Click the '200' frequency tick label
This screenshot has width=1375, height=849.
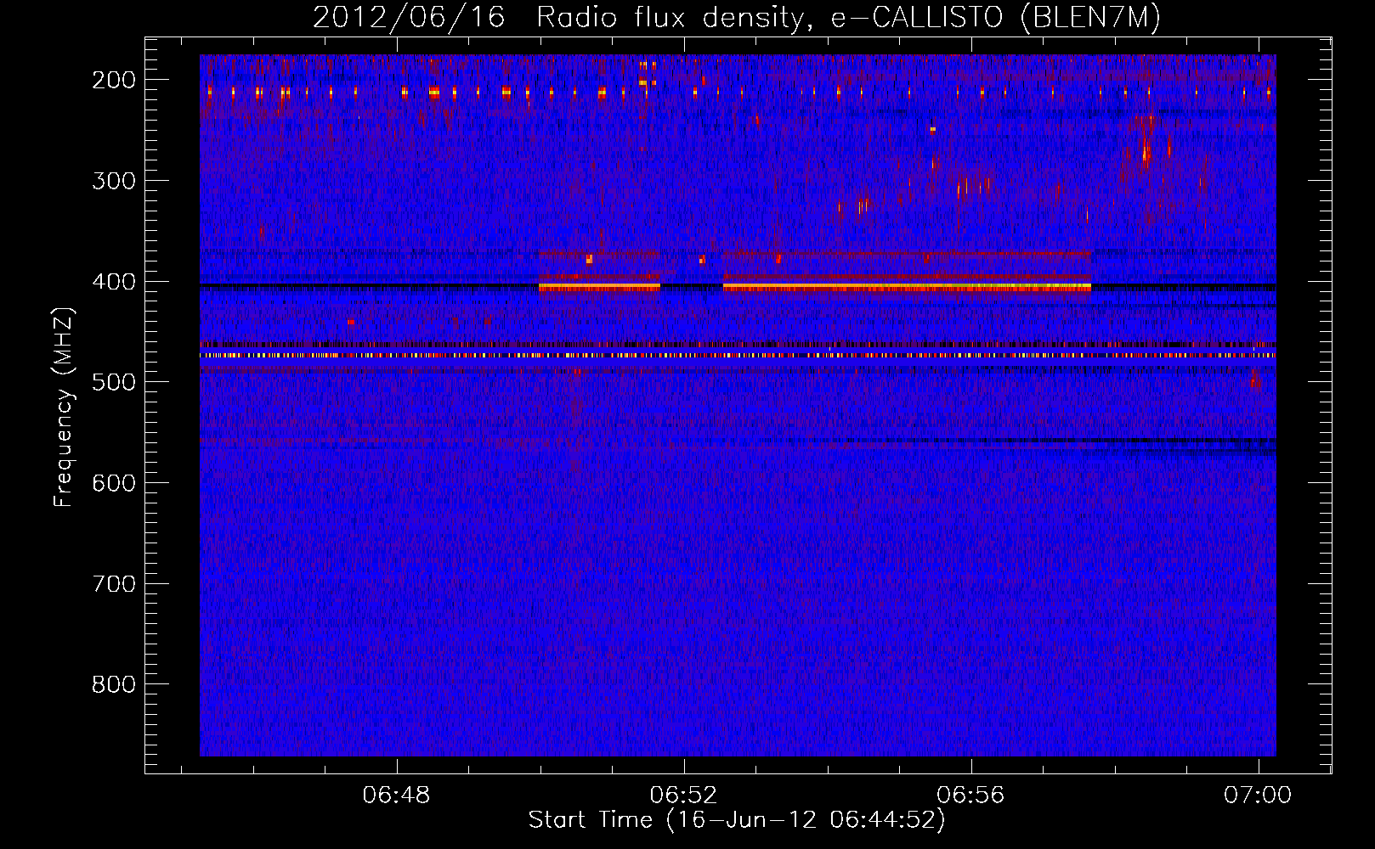click(x=114, y=80)
